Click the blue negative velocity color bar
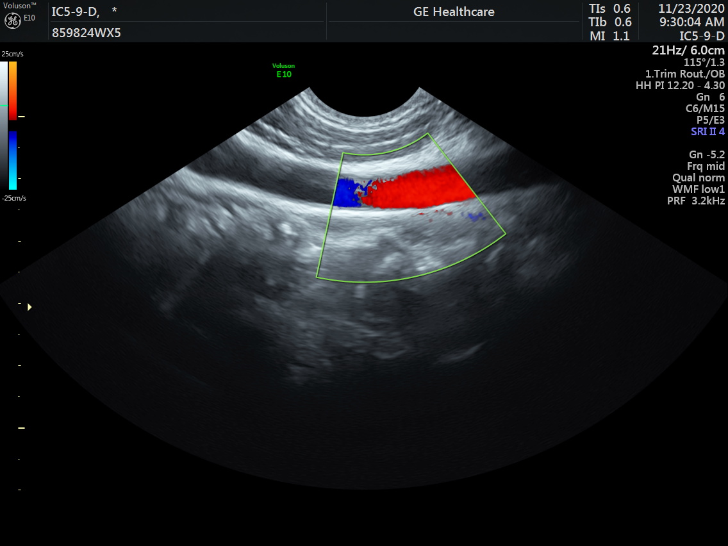This screenshot has height=546, width=728. [13, 160]
